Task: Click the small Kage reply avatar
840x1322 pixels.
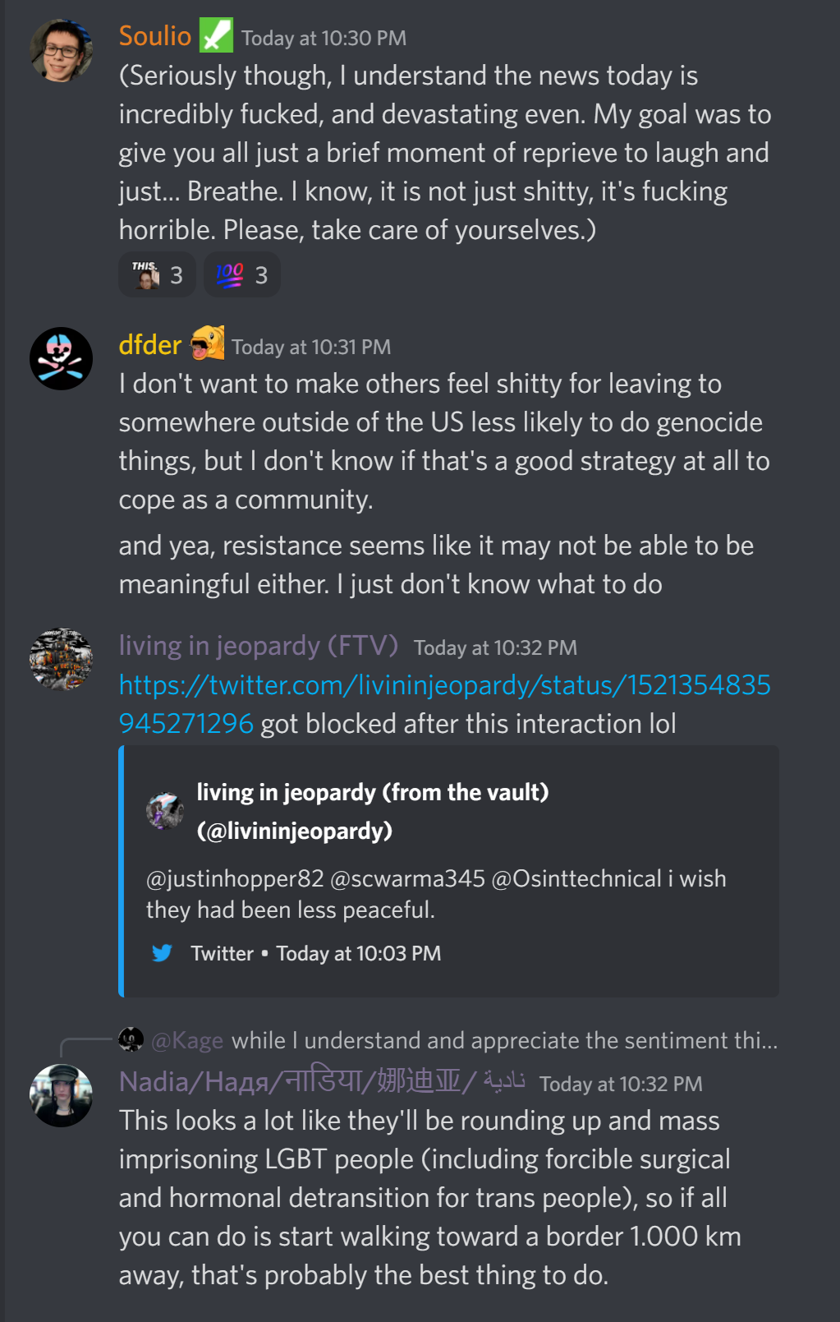Action: pos(131,1040)
